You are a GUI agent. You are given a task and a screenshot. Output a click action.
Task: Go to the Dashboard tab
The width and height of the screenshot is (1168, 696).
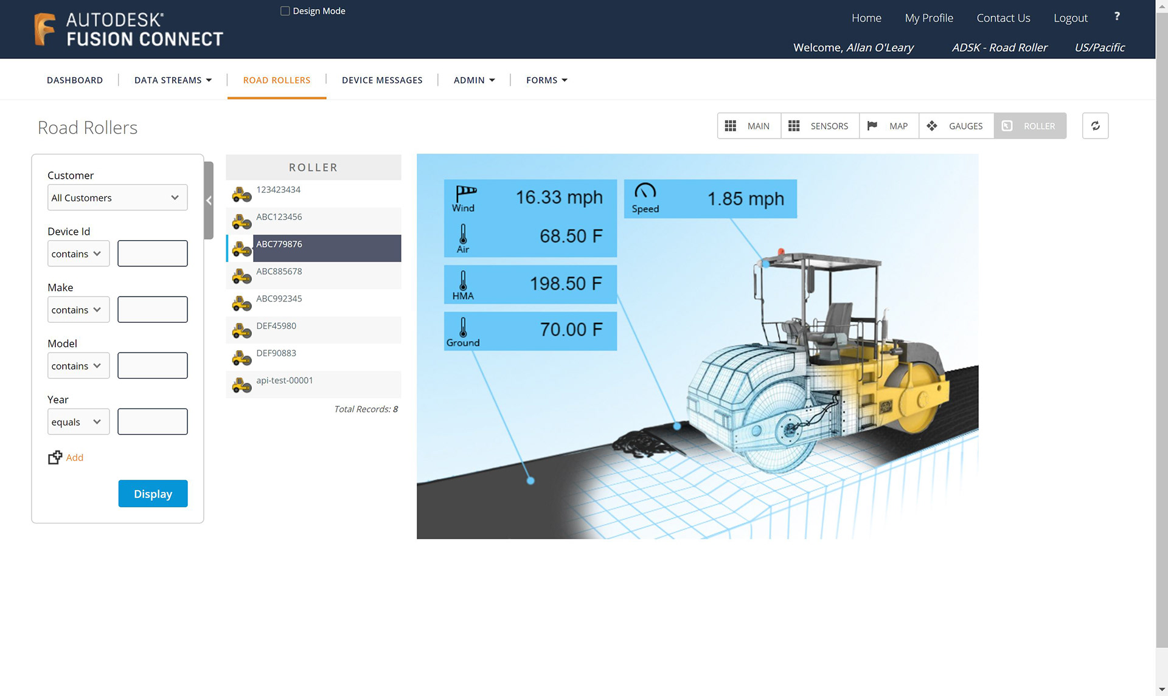point(75,80)
